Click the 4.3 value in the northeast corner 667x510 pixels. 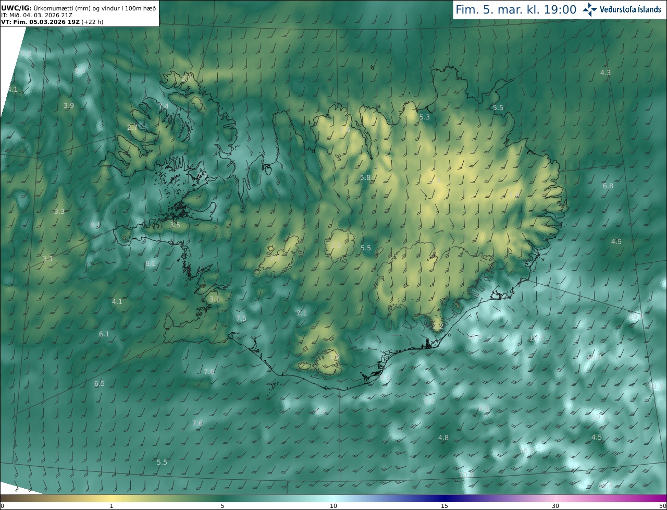tap(606, 73)
